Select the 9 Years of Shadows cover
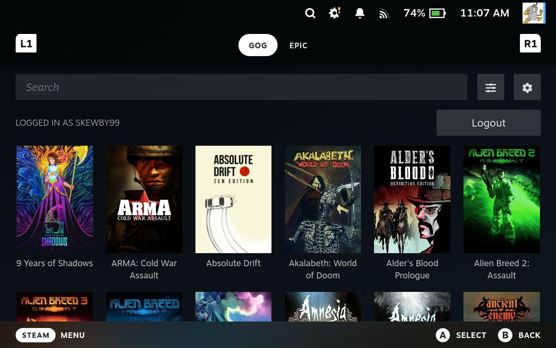This screenshot has width=556, height=348. click(54, 199)
